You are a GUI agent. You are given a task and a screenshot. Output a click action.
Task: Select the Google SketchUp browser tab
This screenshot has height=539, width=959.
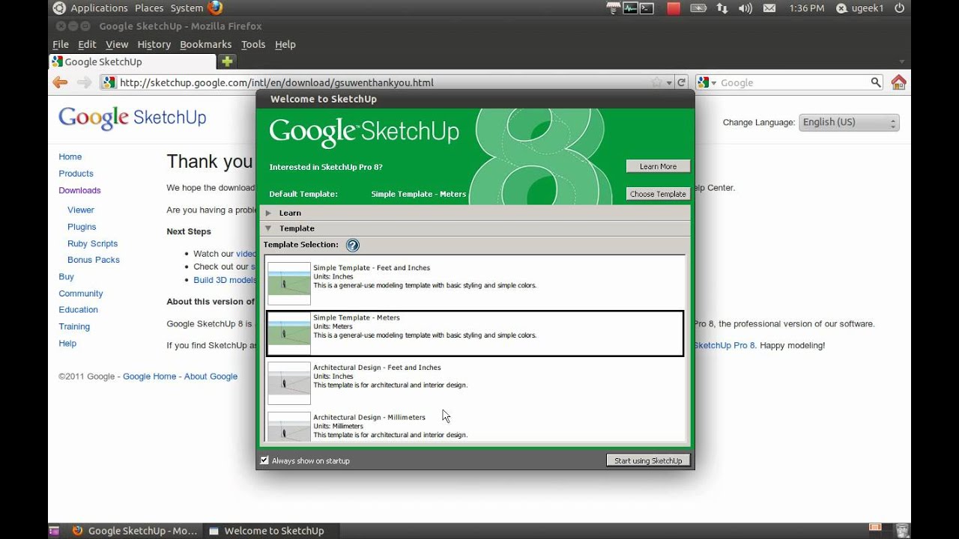[x=133, y=61]
